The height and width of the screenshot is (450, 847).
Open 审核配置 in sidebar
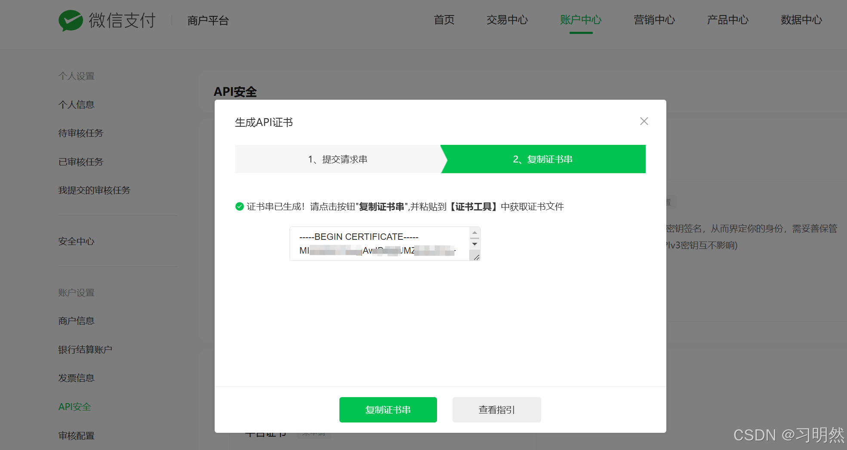[77, 435]
